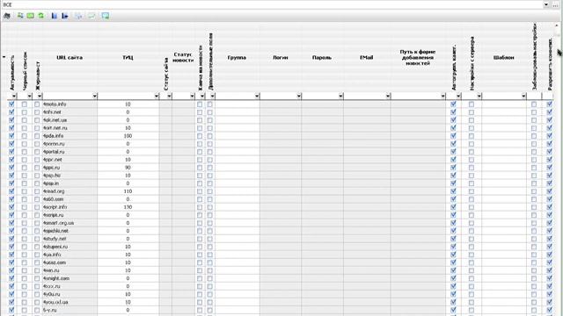Open the EMail column filter dropdown
563x316 pixels.
pos(388,96)
